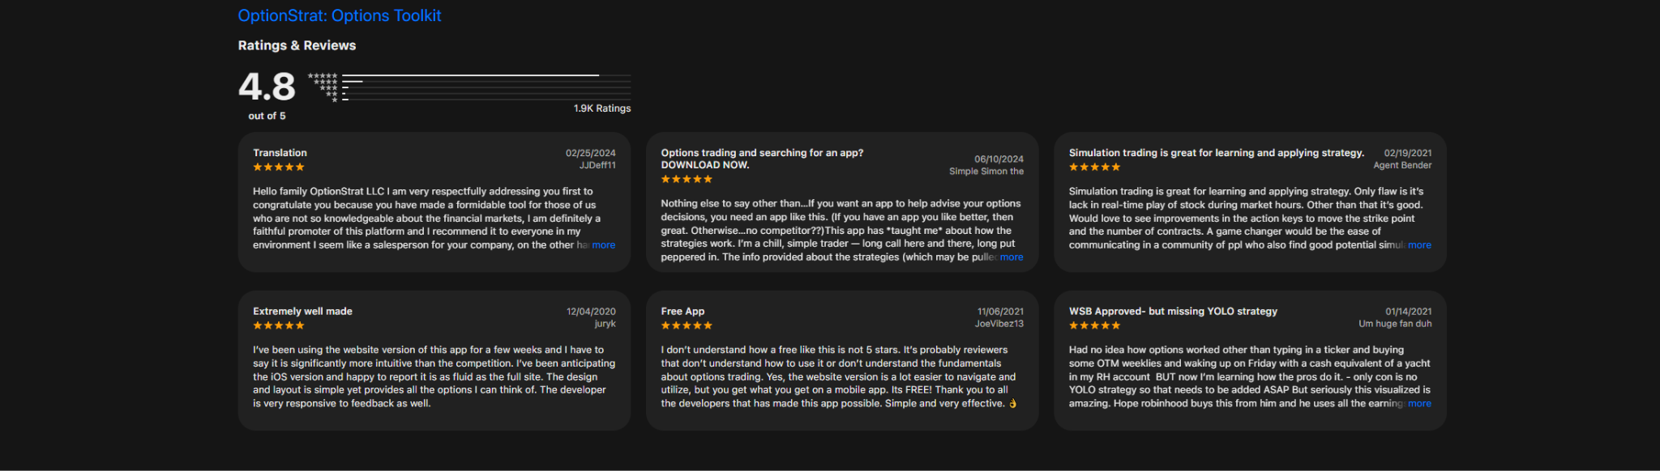Select the Ratings & Reviews heading
This screenshot has width=1660, height=471.
click(297, 45)
